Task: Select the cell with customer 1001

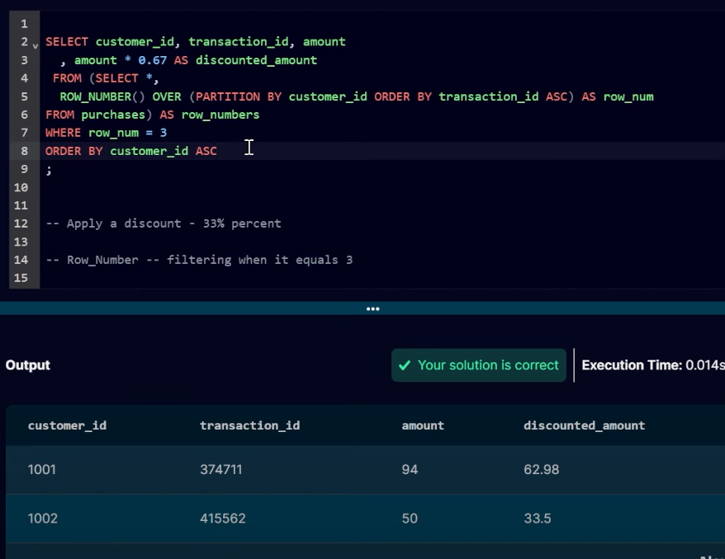Action: coord(41,469)
